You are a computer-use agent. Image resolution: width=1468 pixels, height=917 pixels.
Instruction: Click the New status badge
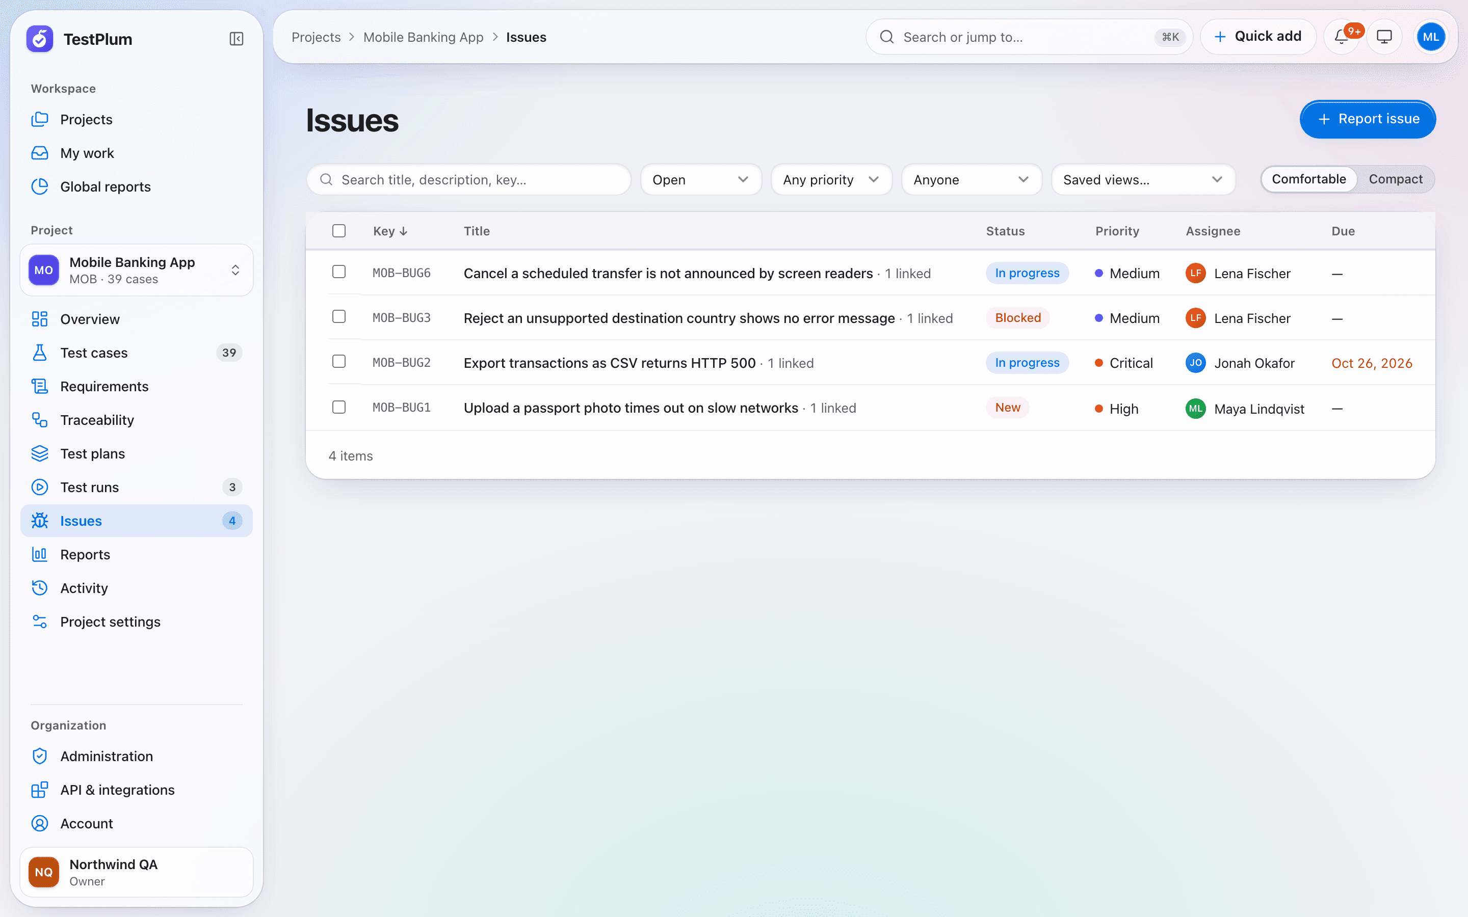point(1007,408)
